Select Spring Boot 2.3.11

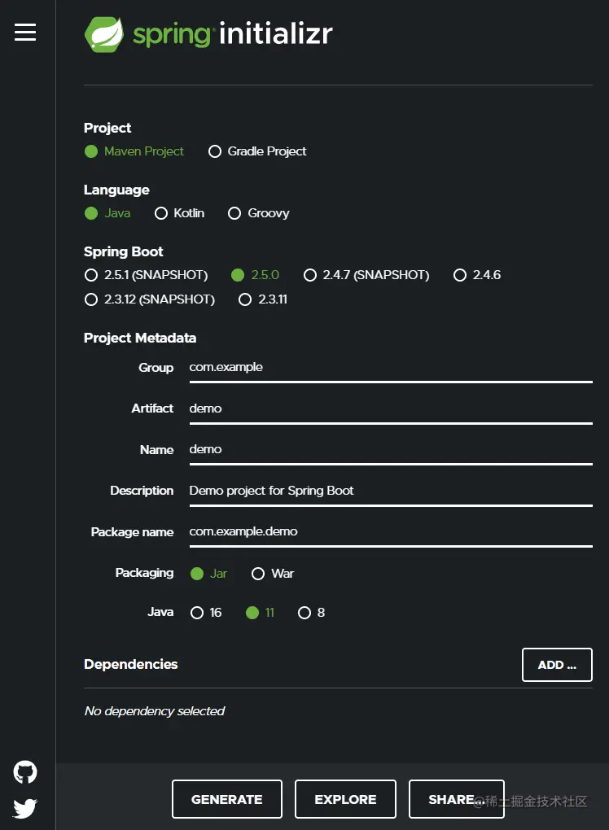tap(263, 299)
